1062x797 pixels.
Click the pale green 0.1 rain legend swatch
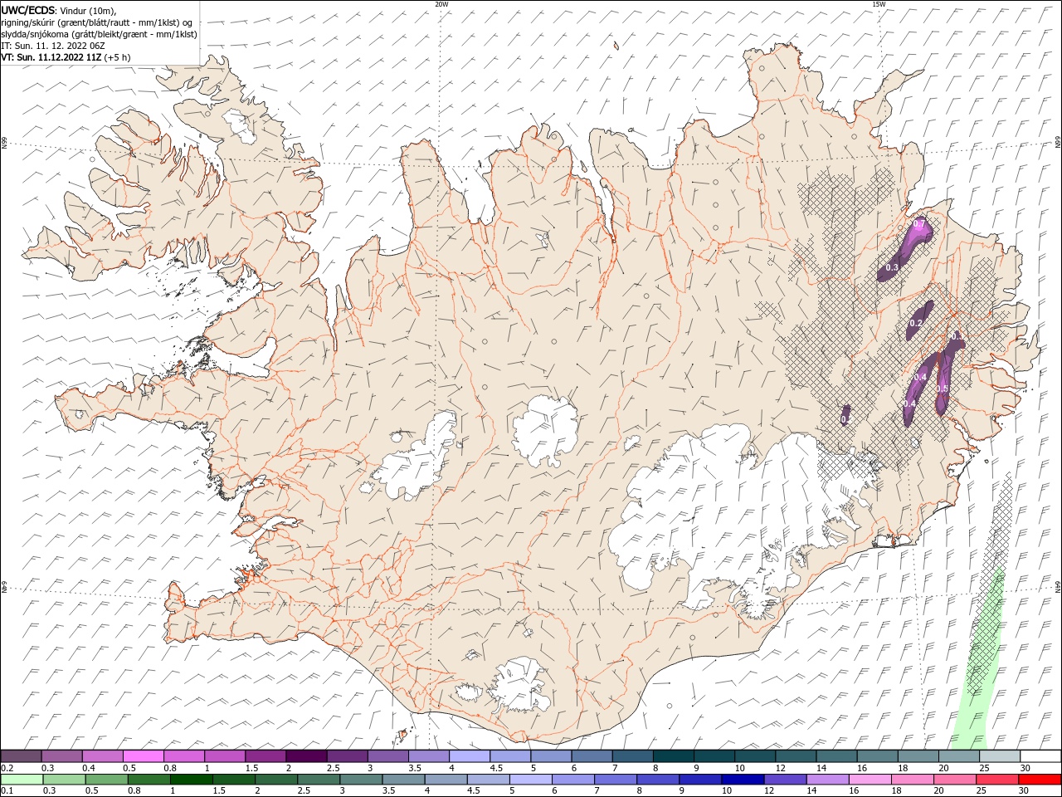point(22,780)
